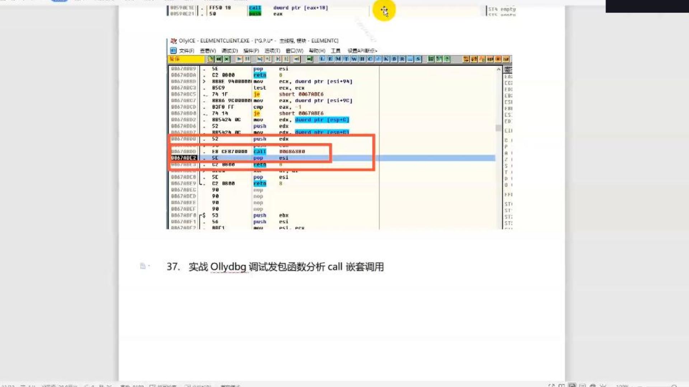The image size is (689, 387).
Task: Click the Restart program rewind icon
Action: tap(219, 59)
